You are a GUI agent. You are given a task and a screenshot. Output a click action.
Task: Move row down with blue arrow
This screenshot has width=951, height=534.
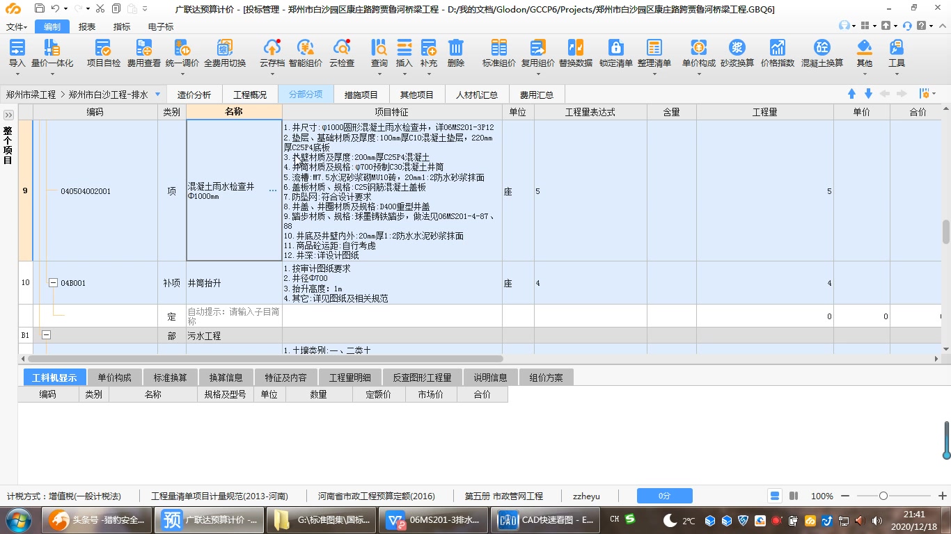(868, 94)
